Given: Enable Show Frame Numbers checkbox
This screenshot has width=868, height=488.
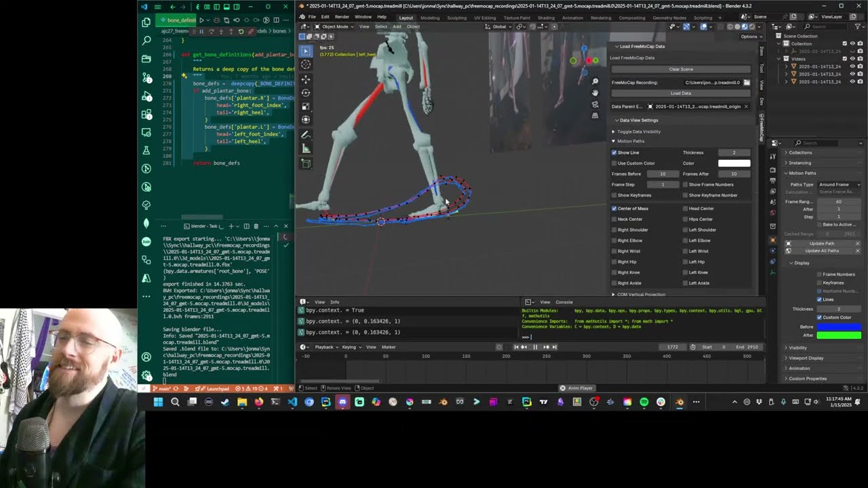Looking at the screenshot, I should click(686, 184).
